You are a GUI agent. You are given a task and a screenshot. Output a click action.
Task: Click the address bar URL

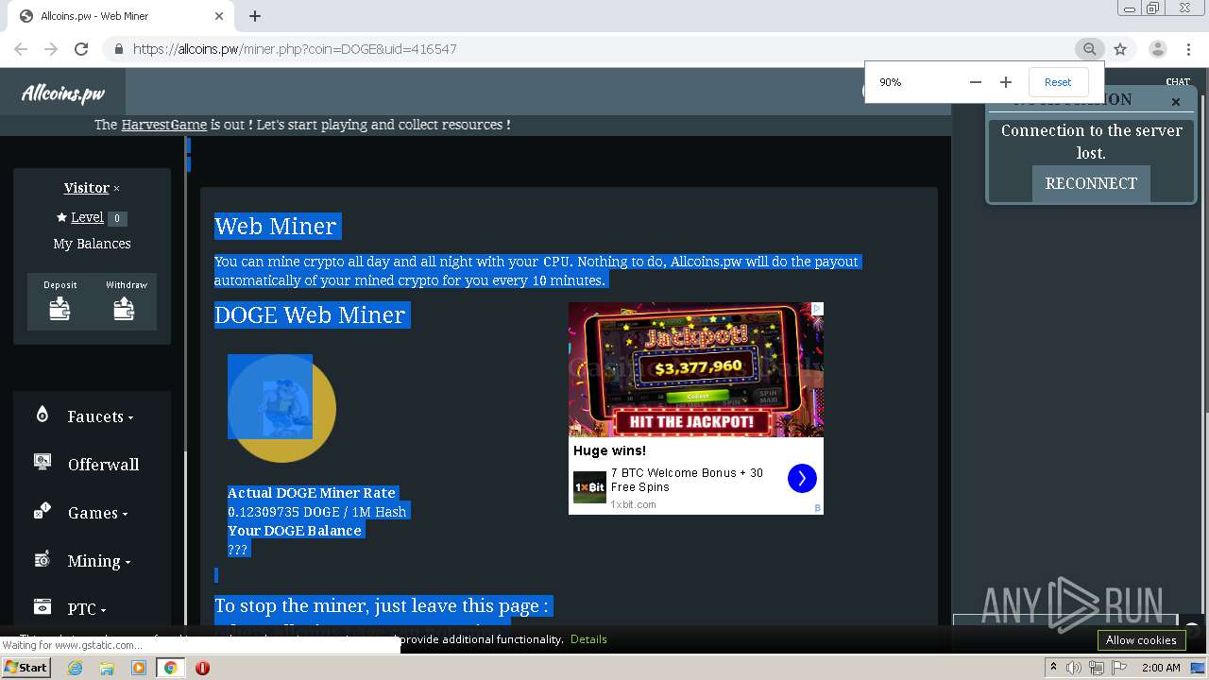click(295, 49)
